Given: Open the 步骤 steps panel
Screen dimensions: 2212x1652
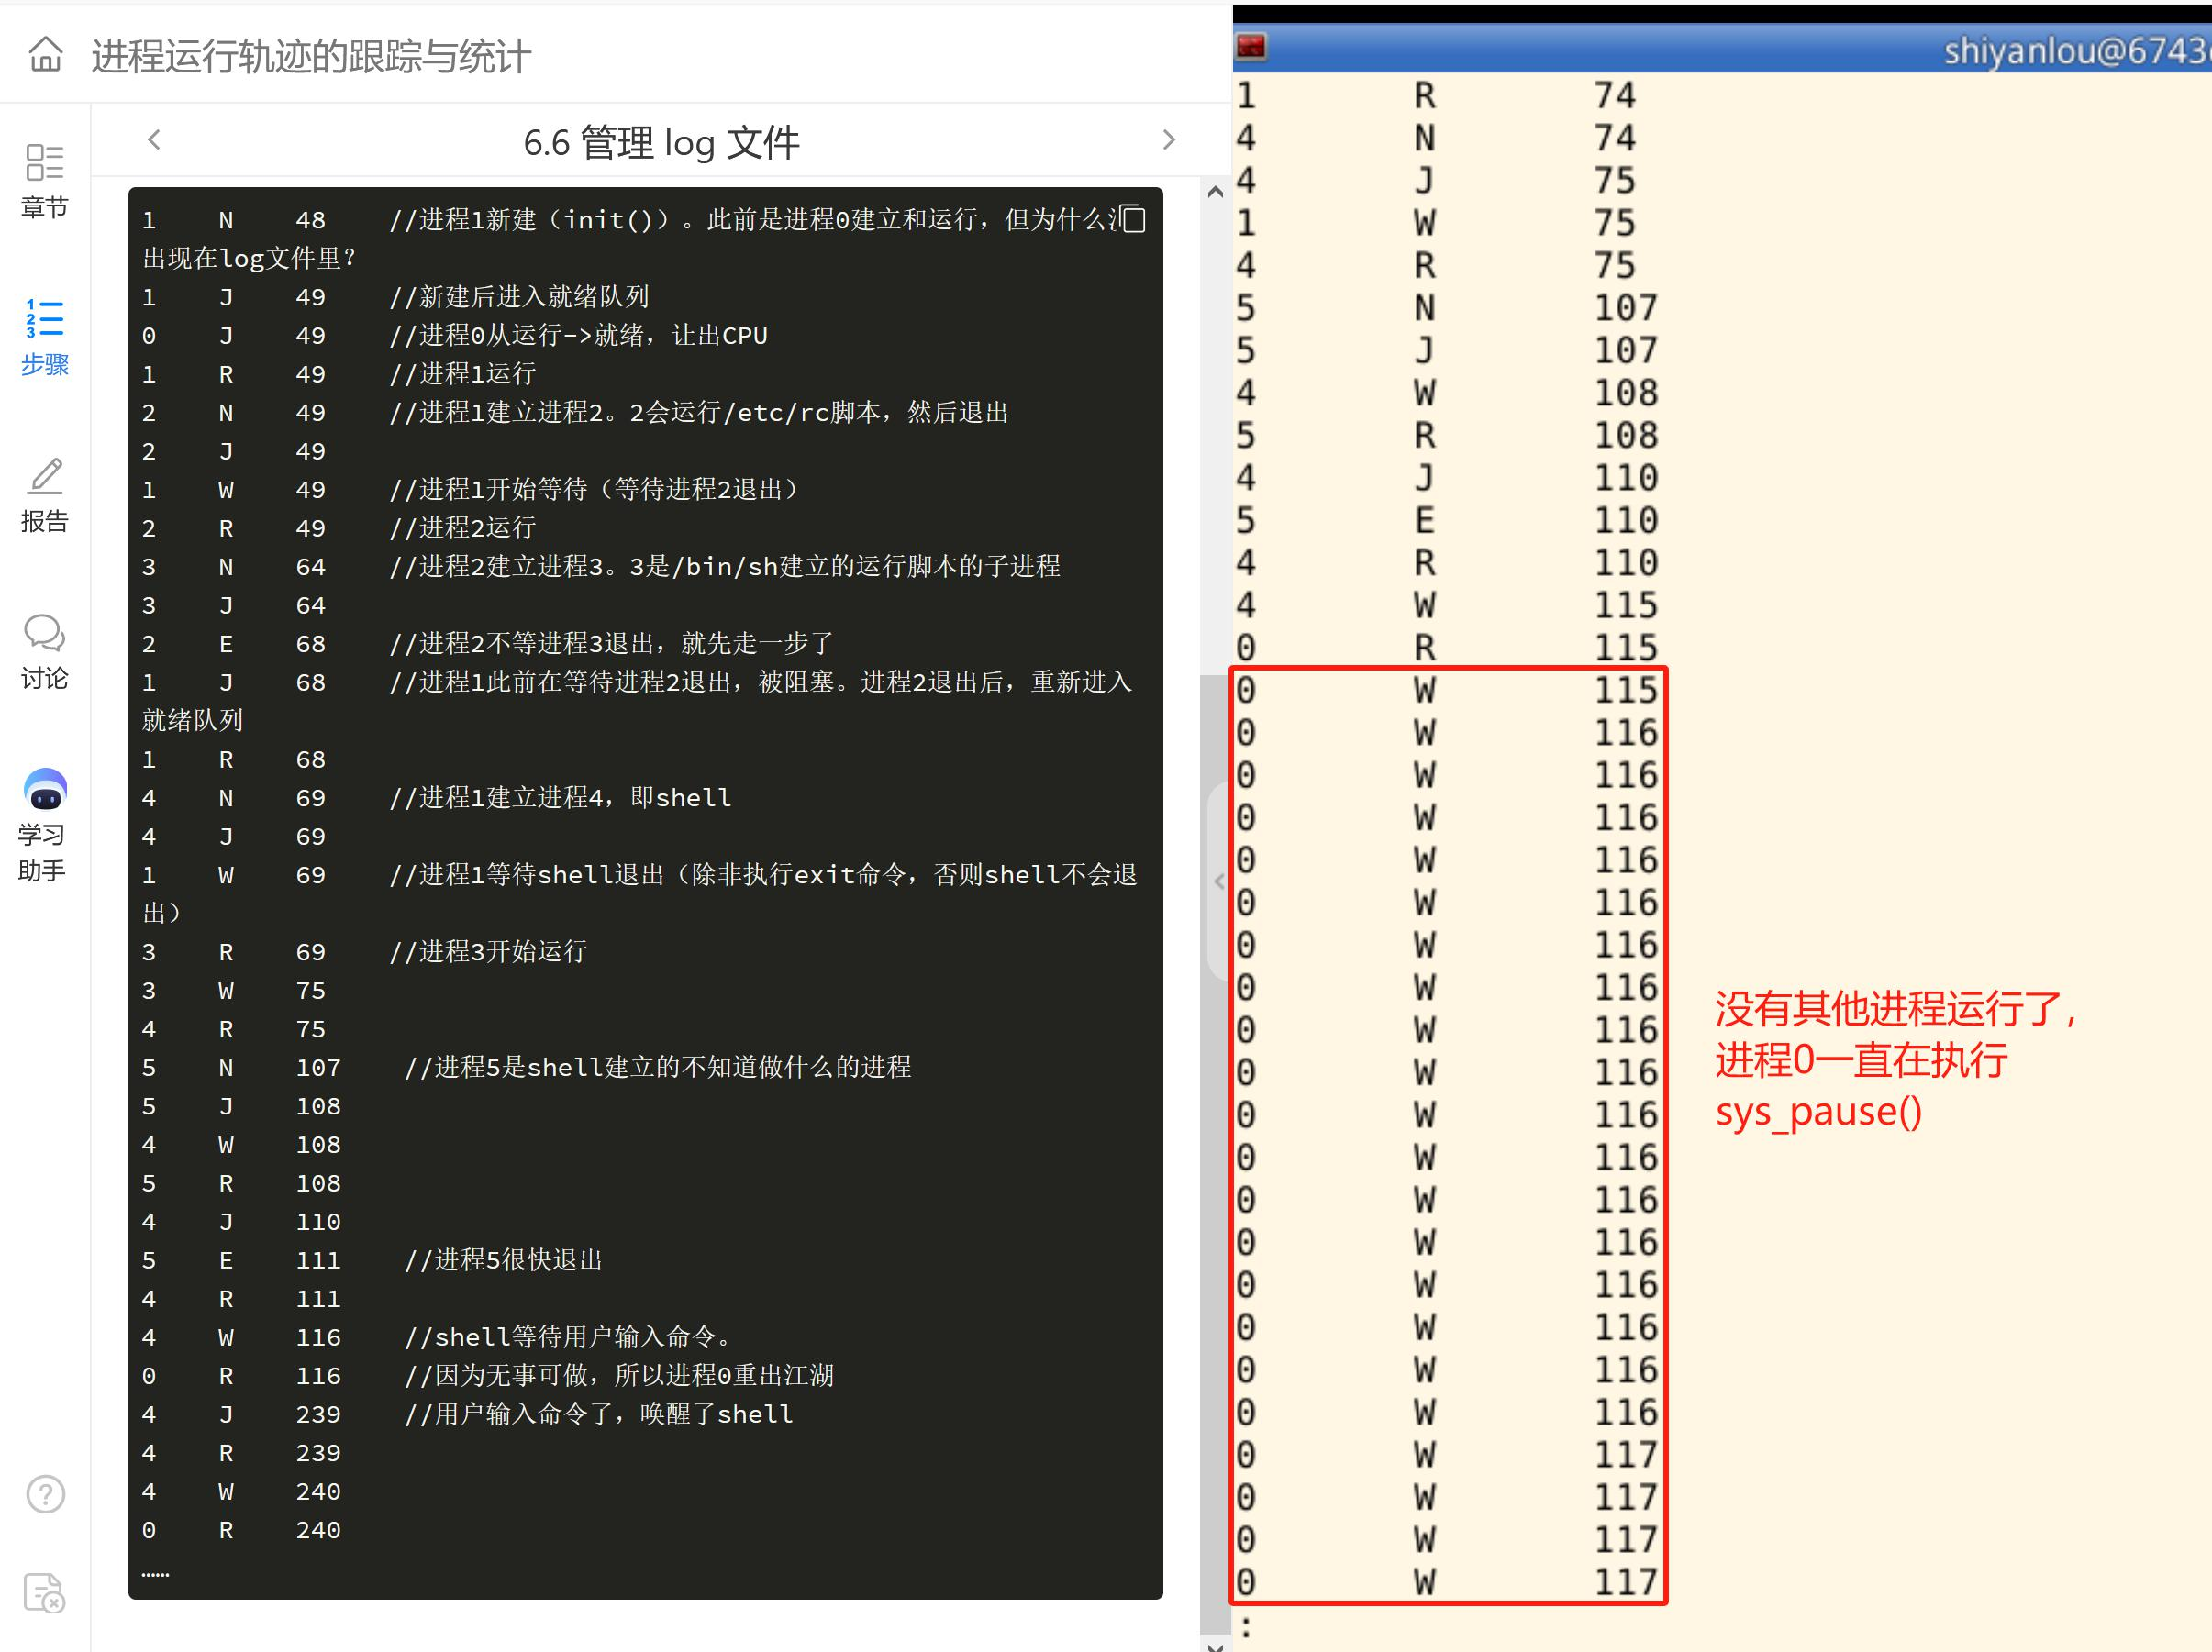Looking at the screenshot, I should coord(44,338).
